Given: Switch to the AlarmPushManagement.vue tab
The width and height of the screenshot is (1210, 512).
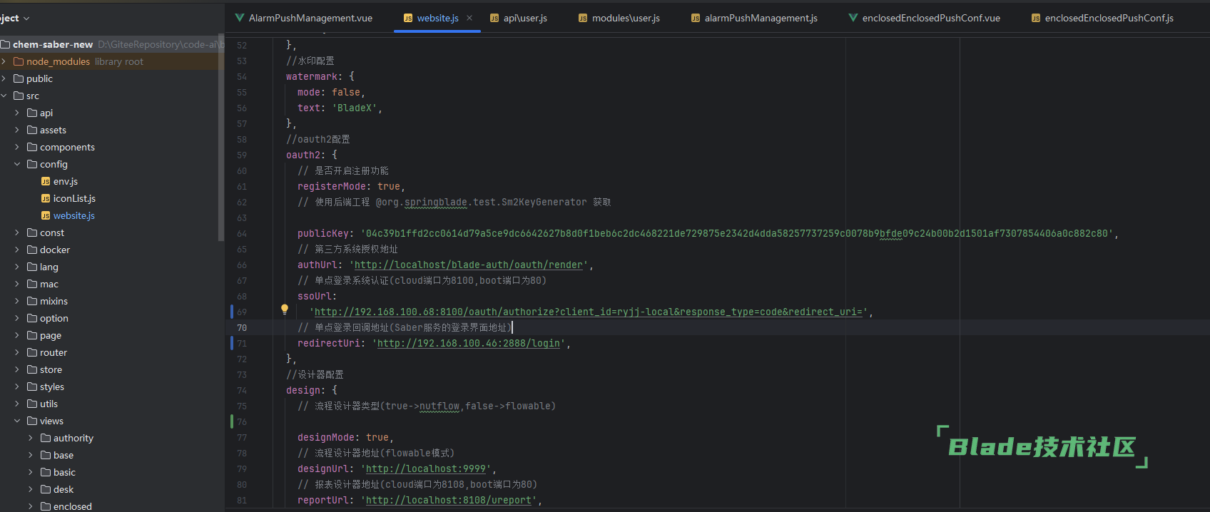Looking at the screenshot, I should click(x=304, y=18).
